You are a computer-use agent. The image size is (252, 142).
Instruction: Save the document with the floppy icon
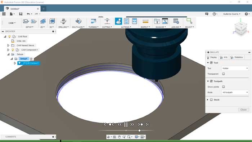click(x=21, y=14)
